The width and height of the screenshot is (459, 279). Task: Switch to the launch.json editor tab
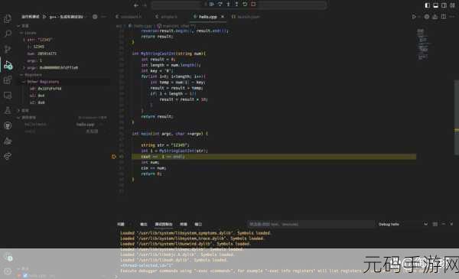click(x=246, y=17)
